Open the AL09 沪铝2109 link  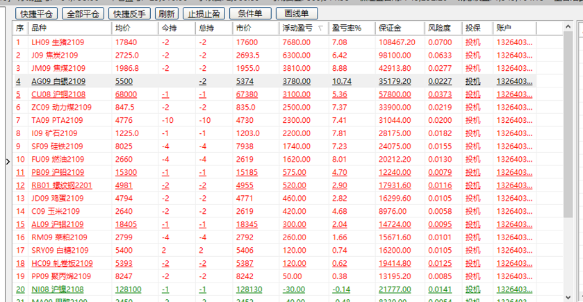tap(58, 224)
